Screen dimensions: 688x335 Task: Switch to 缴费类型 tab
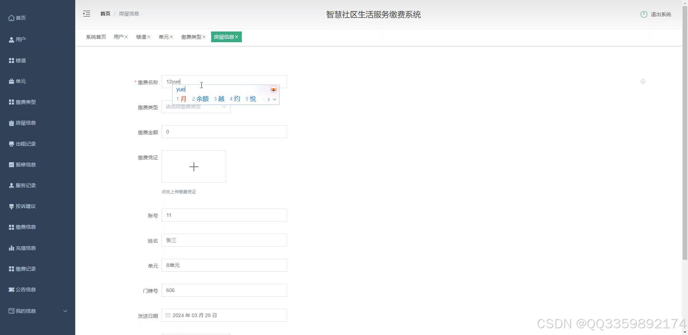191,37
